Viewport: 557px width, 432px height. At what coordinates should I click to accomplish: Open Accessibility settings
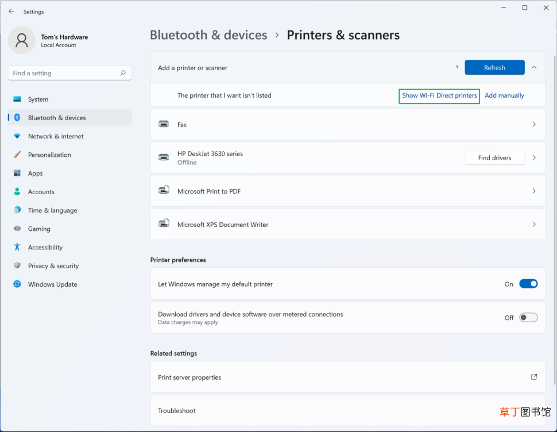pos(70,247)
